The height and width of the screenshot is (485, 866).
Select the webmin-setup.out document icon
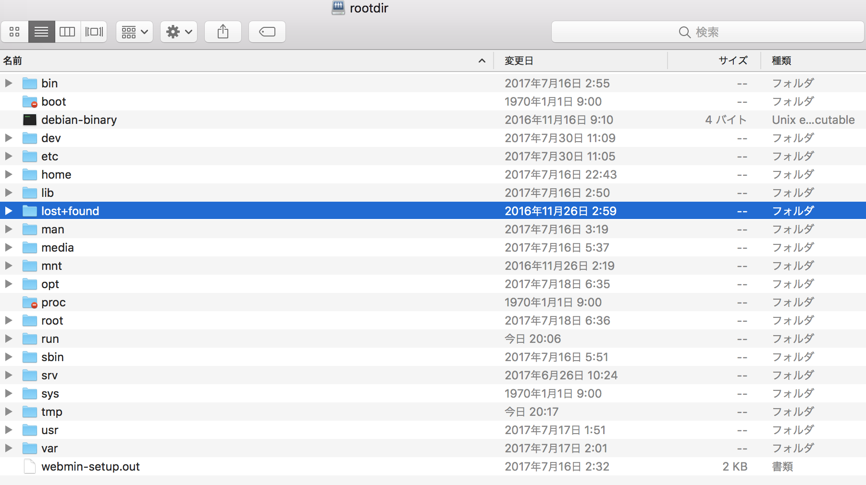point(30,466)
